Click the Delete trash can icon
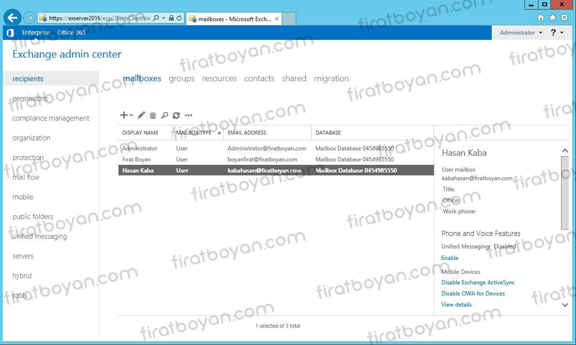576x345 pixels. pyautogui.click(x=153, y=115)
